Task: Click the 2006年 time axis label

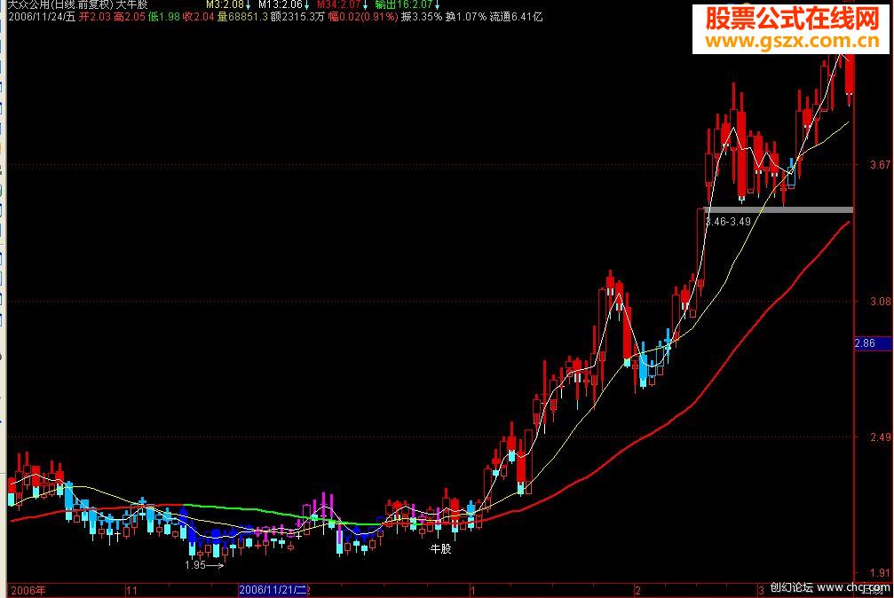Action: (28, 590)
